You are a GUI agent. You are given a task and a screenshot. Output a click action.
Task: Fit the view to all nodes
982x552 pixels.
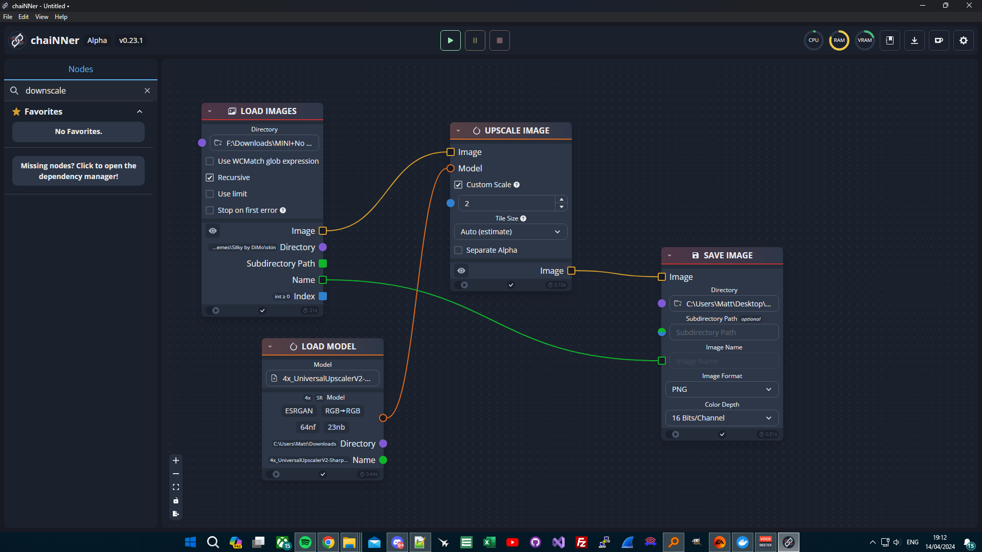[x=176, y=487]
